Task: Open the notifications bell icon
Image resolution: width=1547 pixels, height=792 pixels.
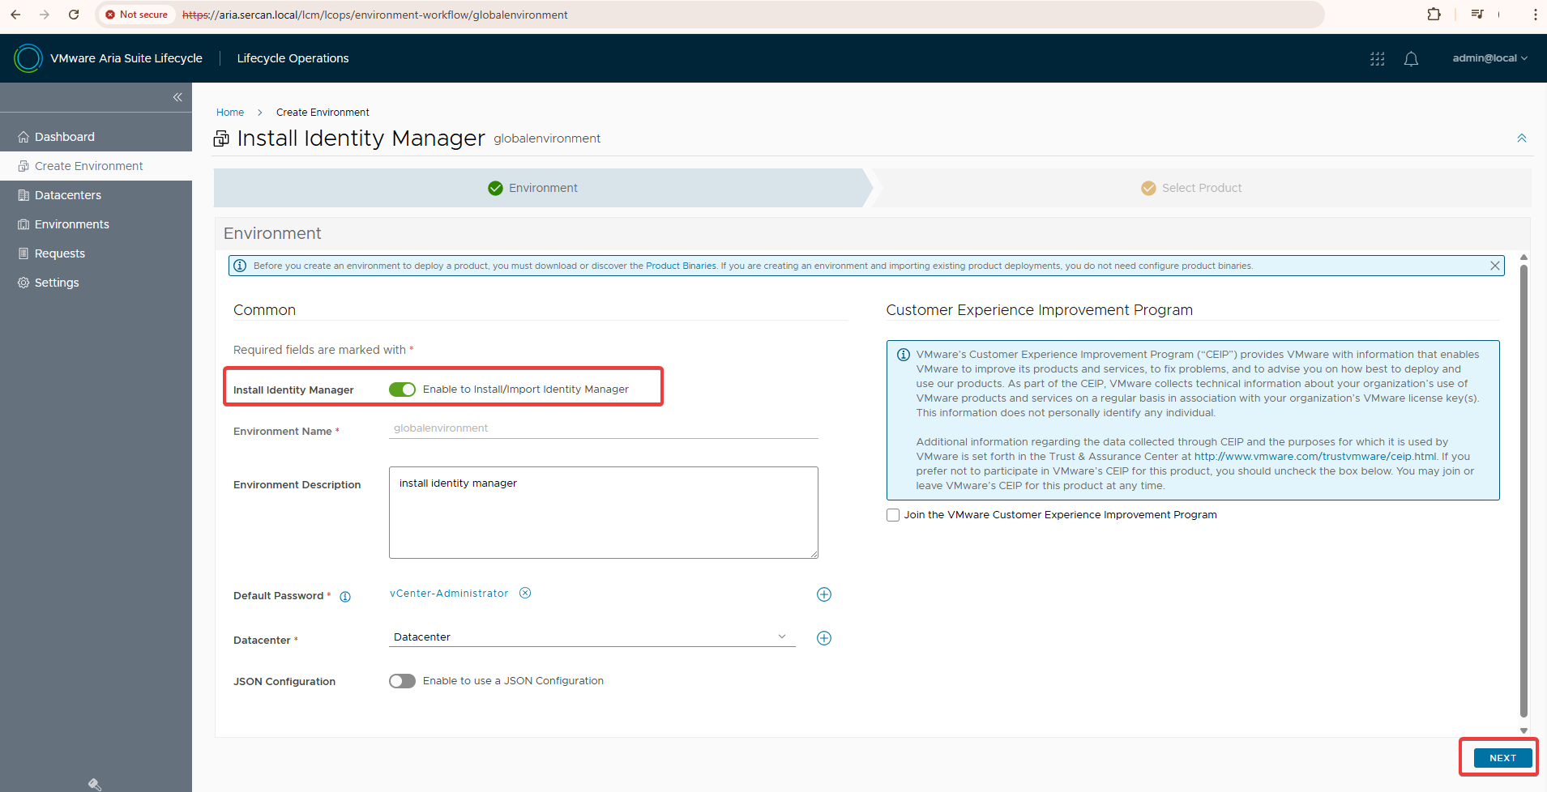Action: pos(1411,58)
